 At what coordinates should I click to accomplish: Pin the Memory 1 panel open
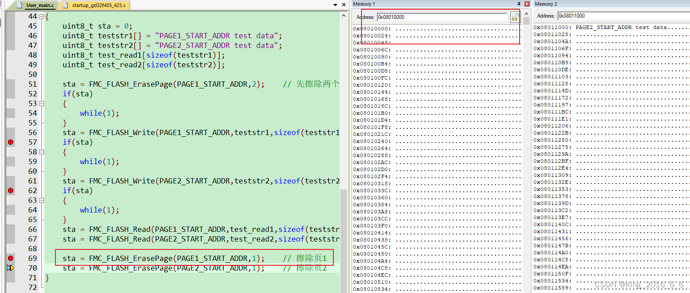click(x=519, y=4)
